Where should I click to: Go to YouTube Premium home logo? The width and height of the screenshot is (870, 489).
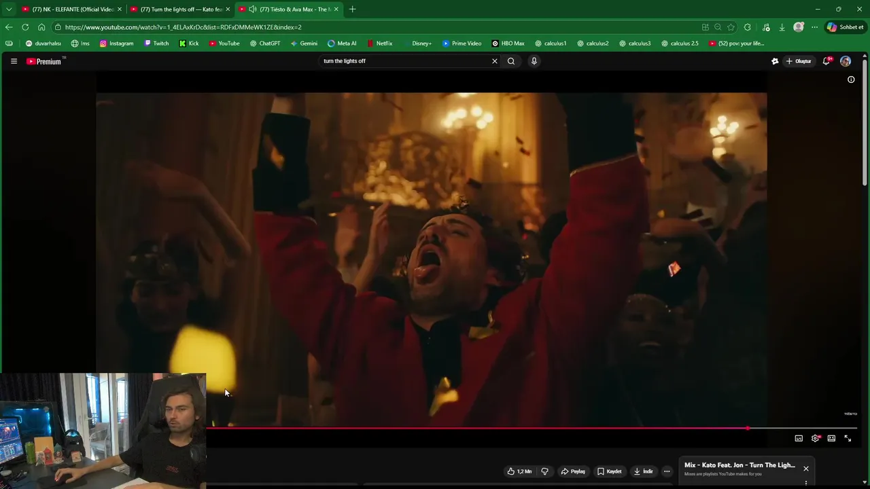pos(45,61)
